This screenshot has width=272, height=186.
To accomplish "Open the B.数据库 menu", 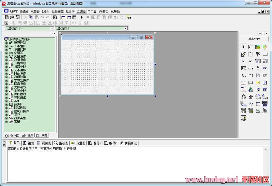I will (58, 12).
